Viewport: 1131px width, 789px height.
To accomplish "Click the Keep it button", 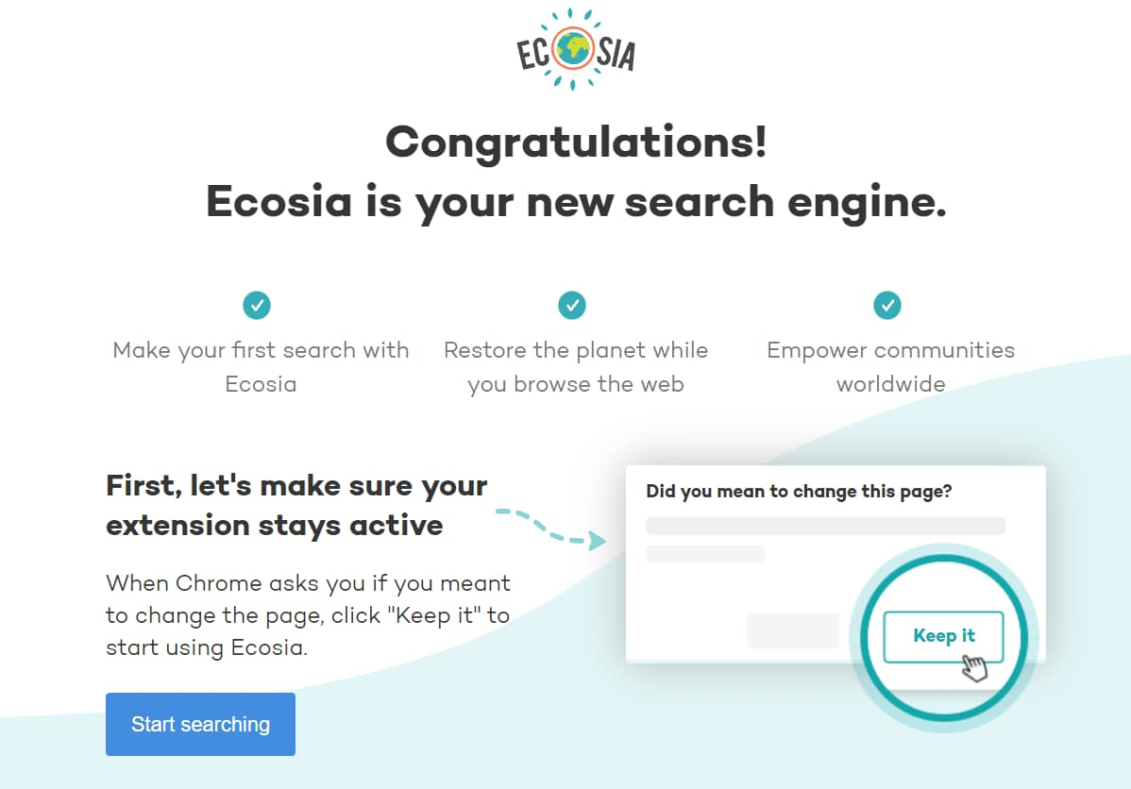I will (943, 637).
